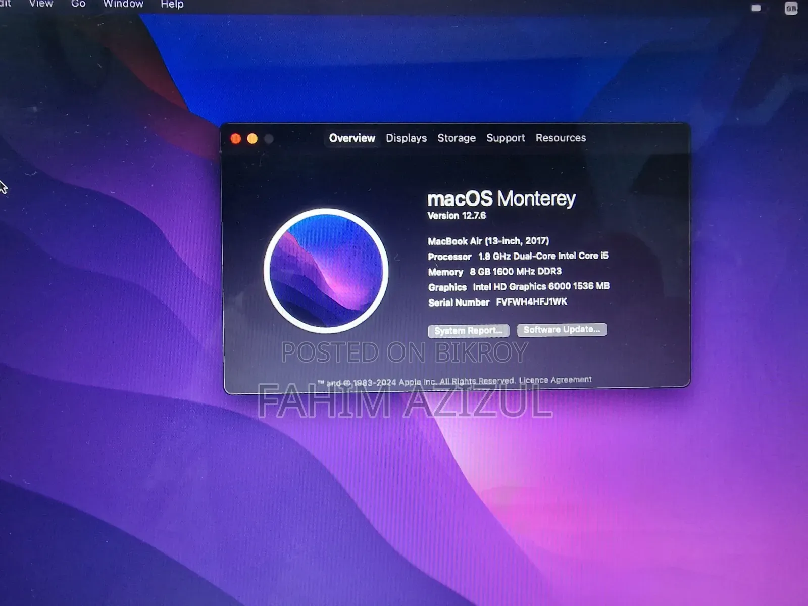Select the processor value 1.8 GHz Dual-Core Intel Core i5
808x606 pixels.
point(543,256)
